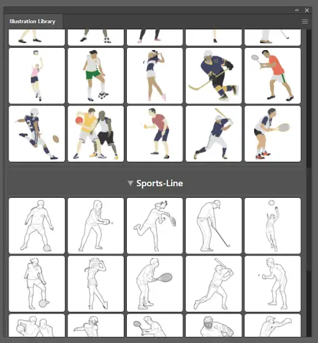Select colored soccer player in green shorts

96,75
